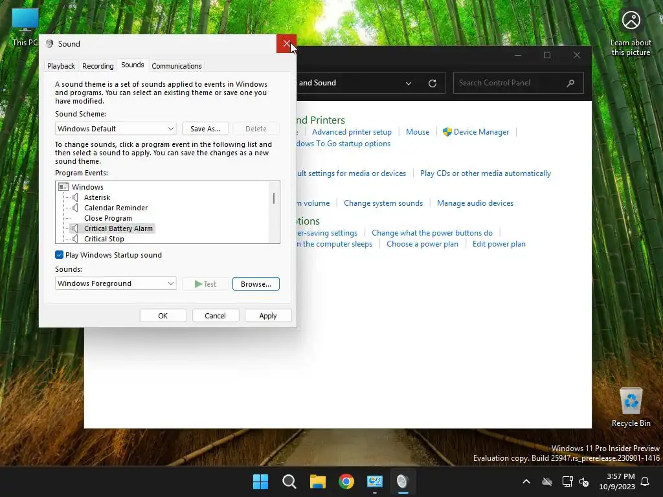Select Asterisk event in the list
Screen dimensions: 663x497
pos(97,197)
